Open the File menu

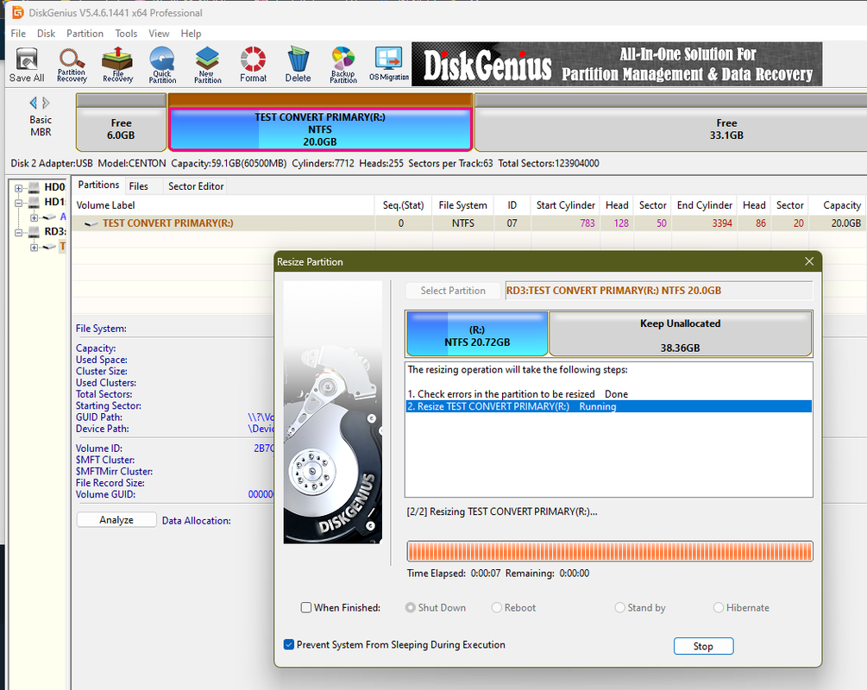click(18, 34)
